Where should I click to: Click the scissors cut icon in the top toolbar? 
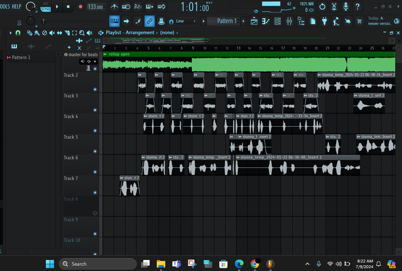(x=334, y=6)
